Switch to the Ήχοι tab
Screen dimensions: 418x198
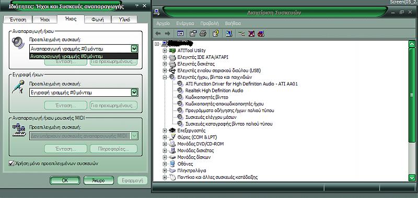pyautogui.click(x=45, y=19)
